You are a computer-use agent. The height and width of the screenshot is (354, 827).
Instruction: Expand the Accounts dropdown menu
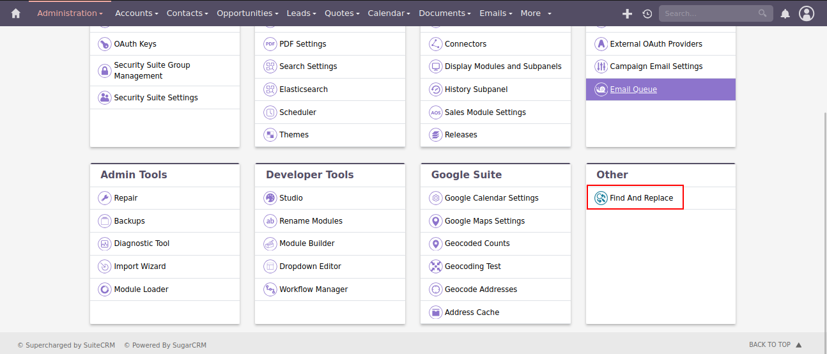[x=137, y=13]
